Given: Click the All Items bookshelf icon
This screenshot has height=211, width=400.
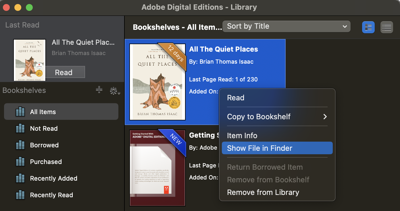Looking at the screenshot, I should (20, 112).
